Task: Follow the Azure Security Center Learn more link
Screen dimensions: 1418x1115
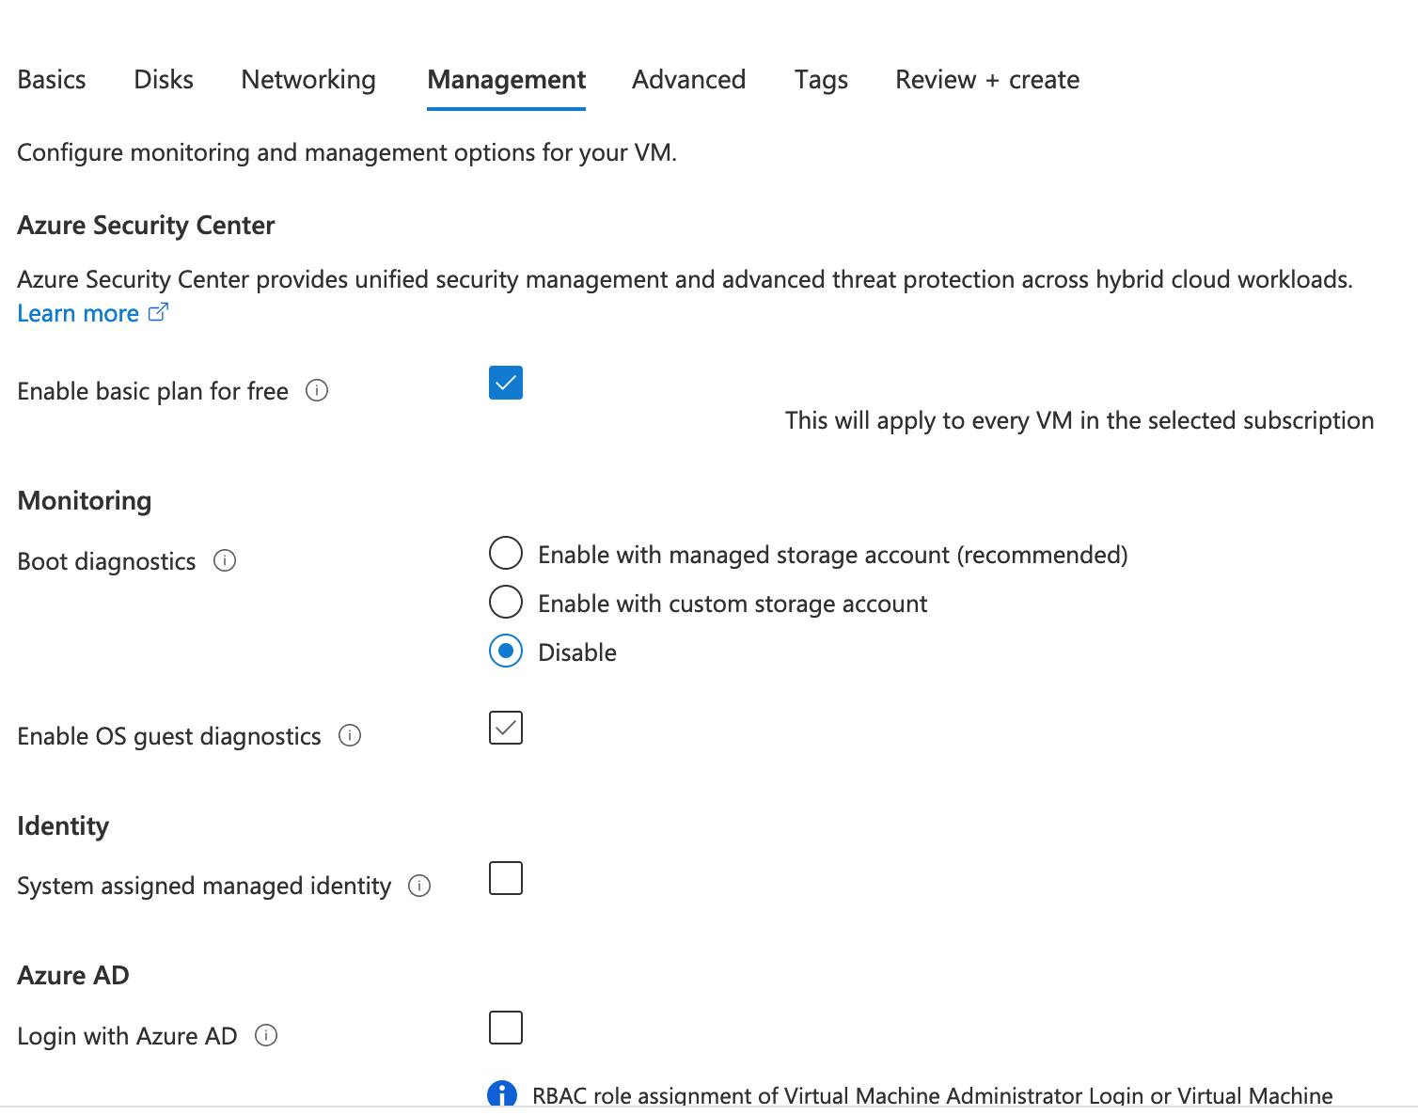Action: coord(78,313)
